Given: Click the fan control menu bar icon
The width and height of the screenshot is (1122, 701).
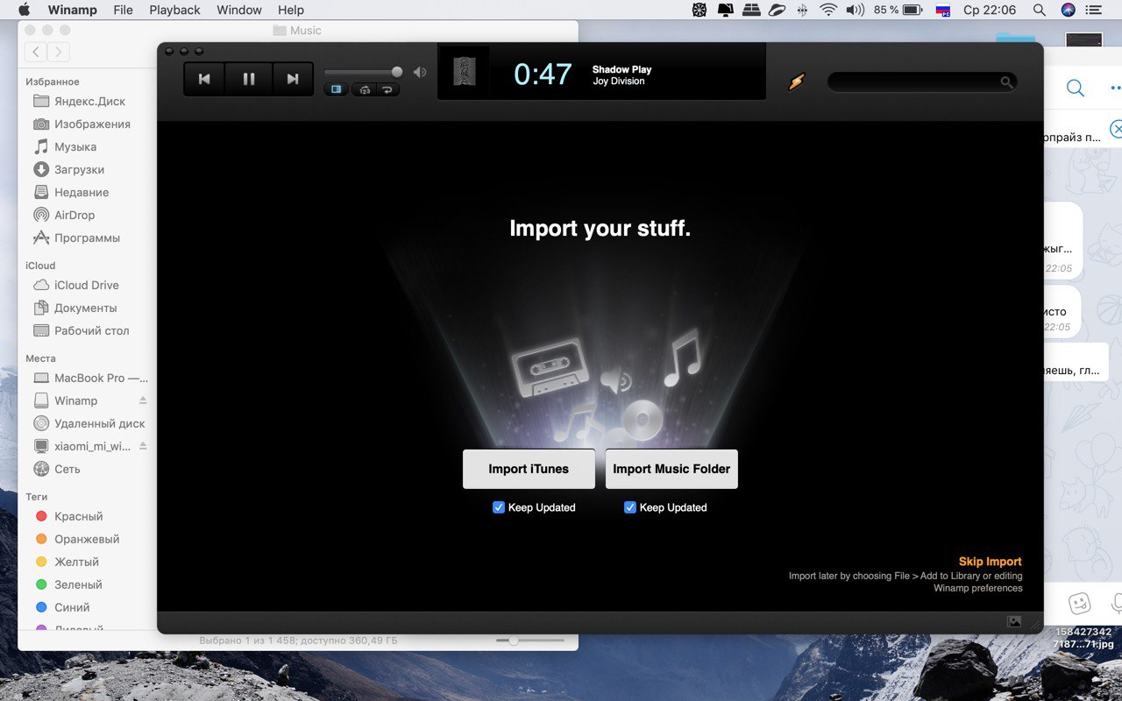Looking at the screenshot, I should point(699,10).
